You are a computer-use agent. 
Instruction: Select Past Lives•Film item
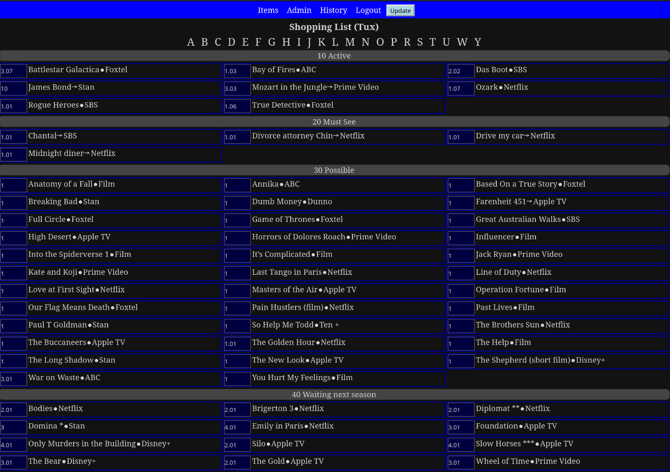click(505, 307)
